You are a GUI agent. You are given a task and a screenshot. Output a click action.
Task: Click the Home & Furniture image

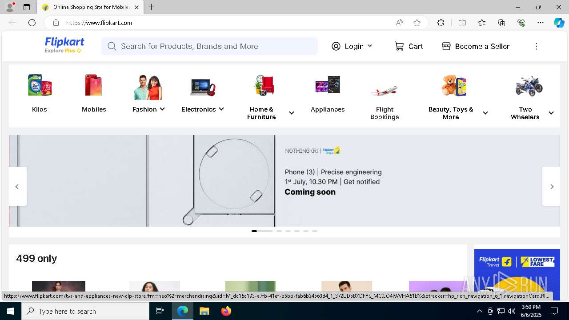(264, 85)
